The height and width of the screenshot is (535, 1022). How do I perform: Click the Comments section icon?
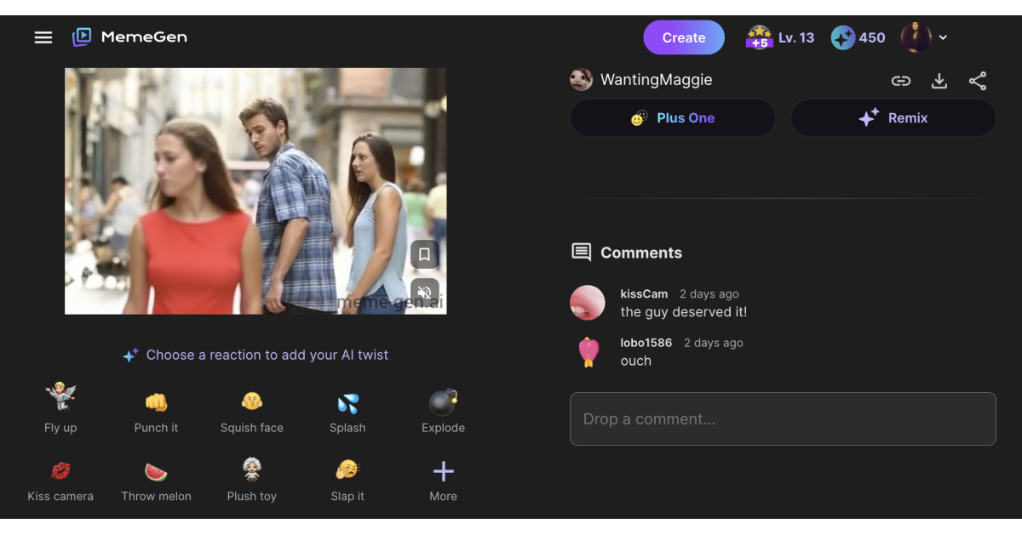click(582, 253)
